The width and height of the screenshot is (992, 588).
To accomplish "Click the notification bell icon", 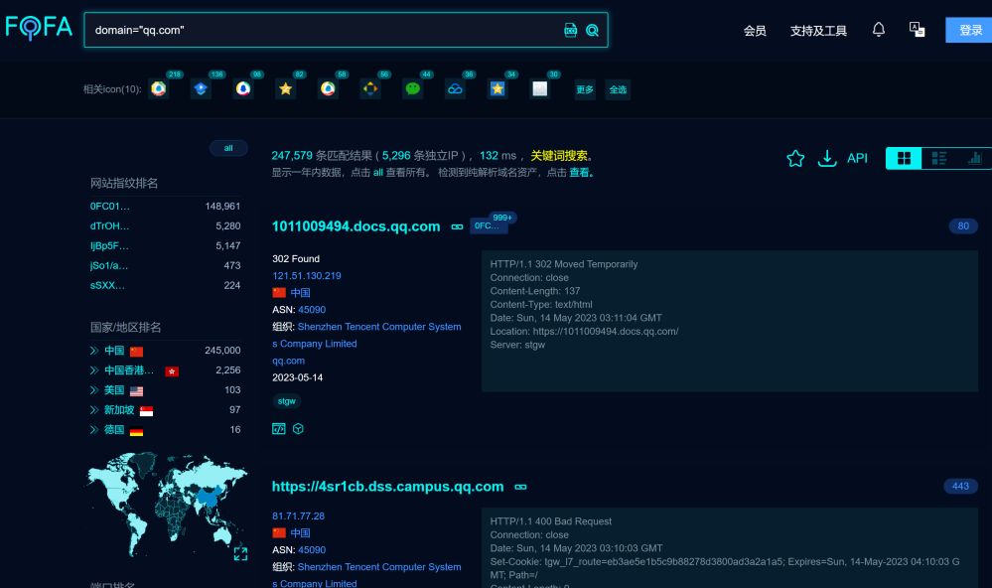I will [878, 30].
